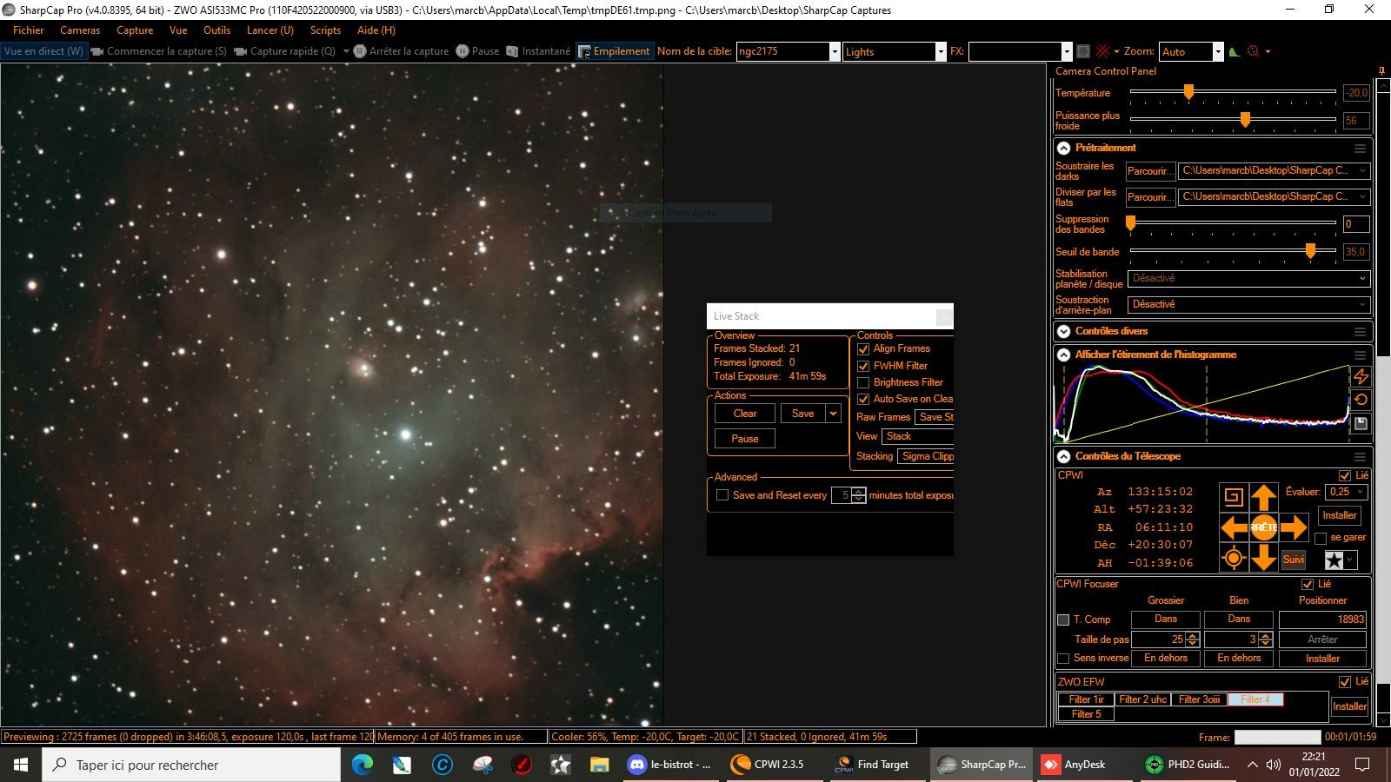Open the Contrôles du Télescope hamburger menu
This screenshot has width=1391, height=782.
coord(1360,457)
